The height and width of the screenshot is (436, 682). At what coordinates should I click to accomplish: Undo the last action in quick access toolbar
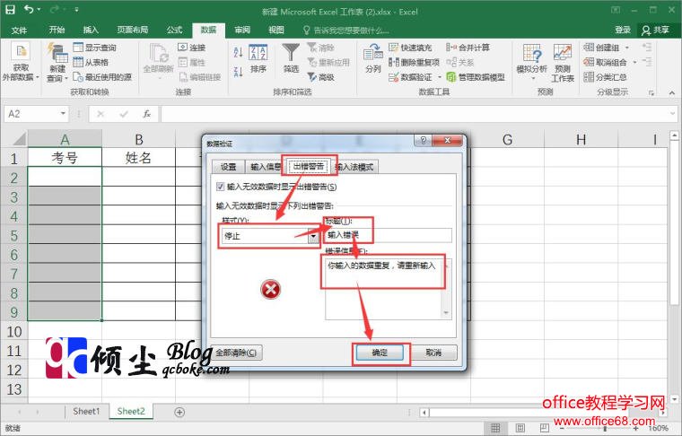tap(29, 10)
